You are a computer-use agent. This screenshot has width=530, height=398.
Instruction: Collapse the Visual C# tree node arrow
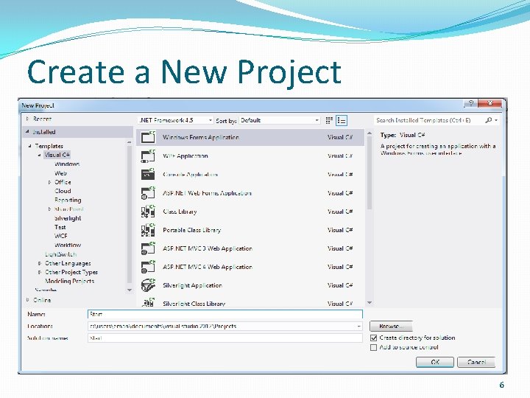pos(40,155)
